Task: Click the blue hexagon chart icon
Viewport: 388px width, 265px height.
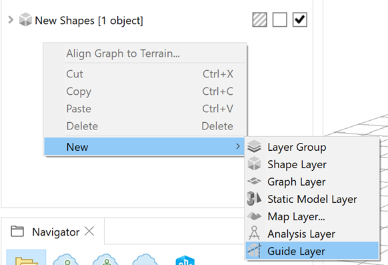Action: click(x=185, y=260)
